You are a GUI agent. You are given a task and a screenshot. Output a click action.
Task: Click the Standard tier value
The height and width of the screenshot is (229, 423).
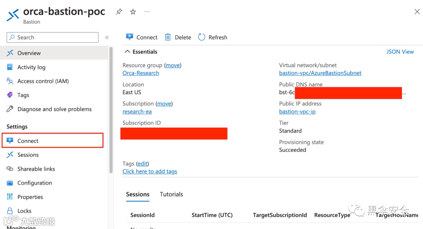point(290,131)
